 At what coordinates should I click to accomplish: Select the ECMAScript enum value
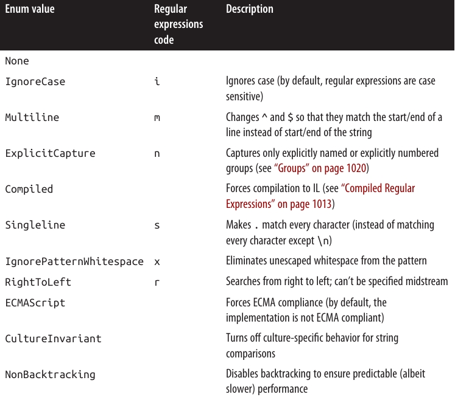pos(35,302)
